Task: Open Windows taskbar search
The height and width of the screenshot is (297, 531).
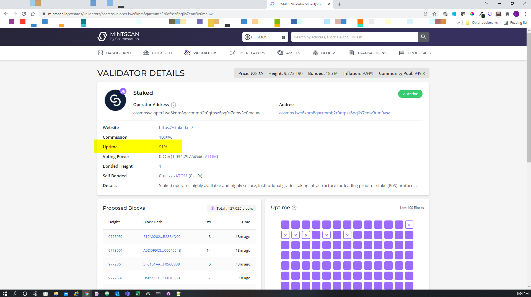Action: pyautogui.click(x=15, y=294)
